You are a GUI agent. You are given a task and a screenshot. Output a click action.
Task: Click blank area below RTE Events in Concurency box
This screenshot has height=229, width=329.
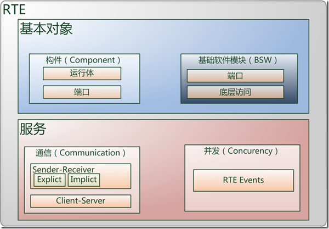click(242, 201)
